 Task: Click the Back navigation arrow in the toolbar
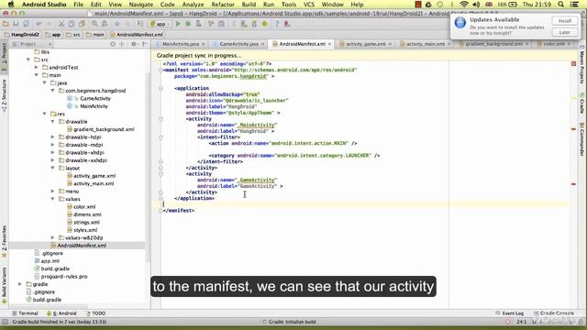(x=117, y=24)
